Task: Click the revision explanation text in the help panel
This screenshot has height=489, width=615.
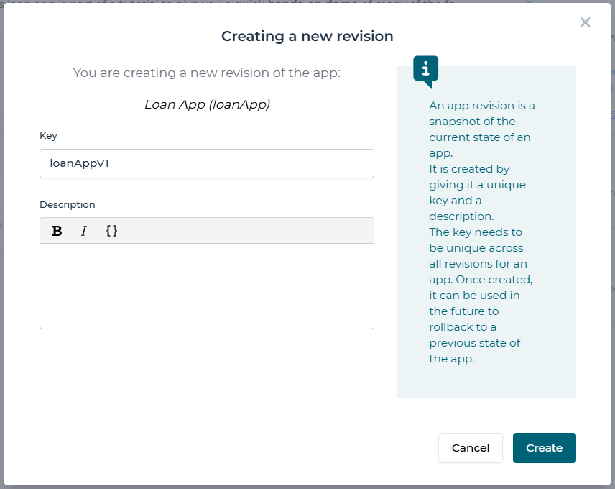Action: (482, 230)
